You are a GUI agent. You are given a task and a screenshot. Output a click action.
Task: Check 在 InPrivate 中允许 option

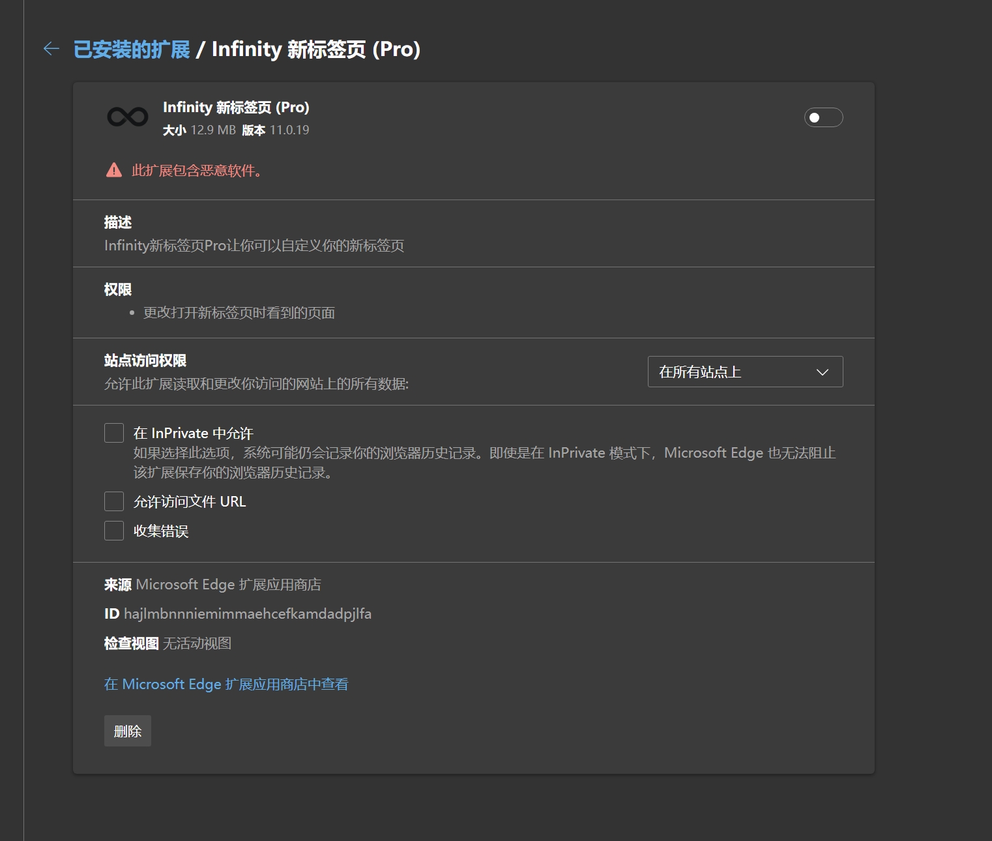[113, 432]
